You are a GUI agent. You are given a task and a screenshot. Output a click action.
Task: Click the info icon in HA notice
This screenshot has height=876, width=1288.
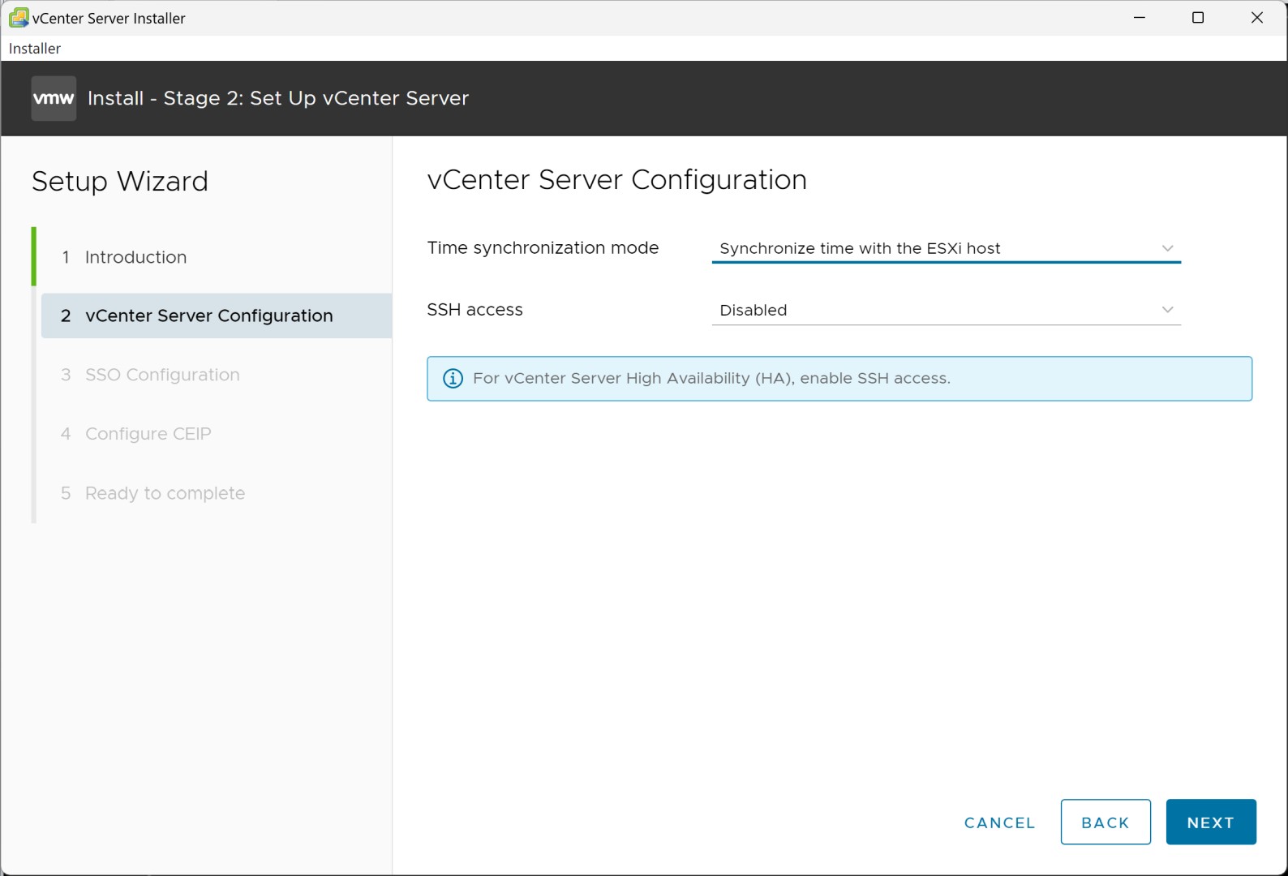pos(453,379)
